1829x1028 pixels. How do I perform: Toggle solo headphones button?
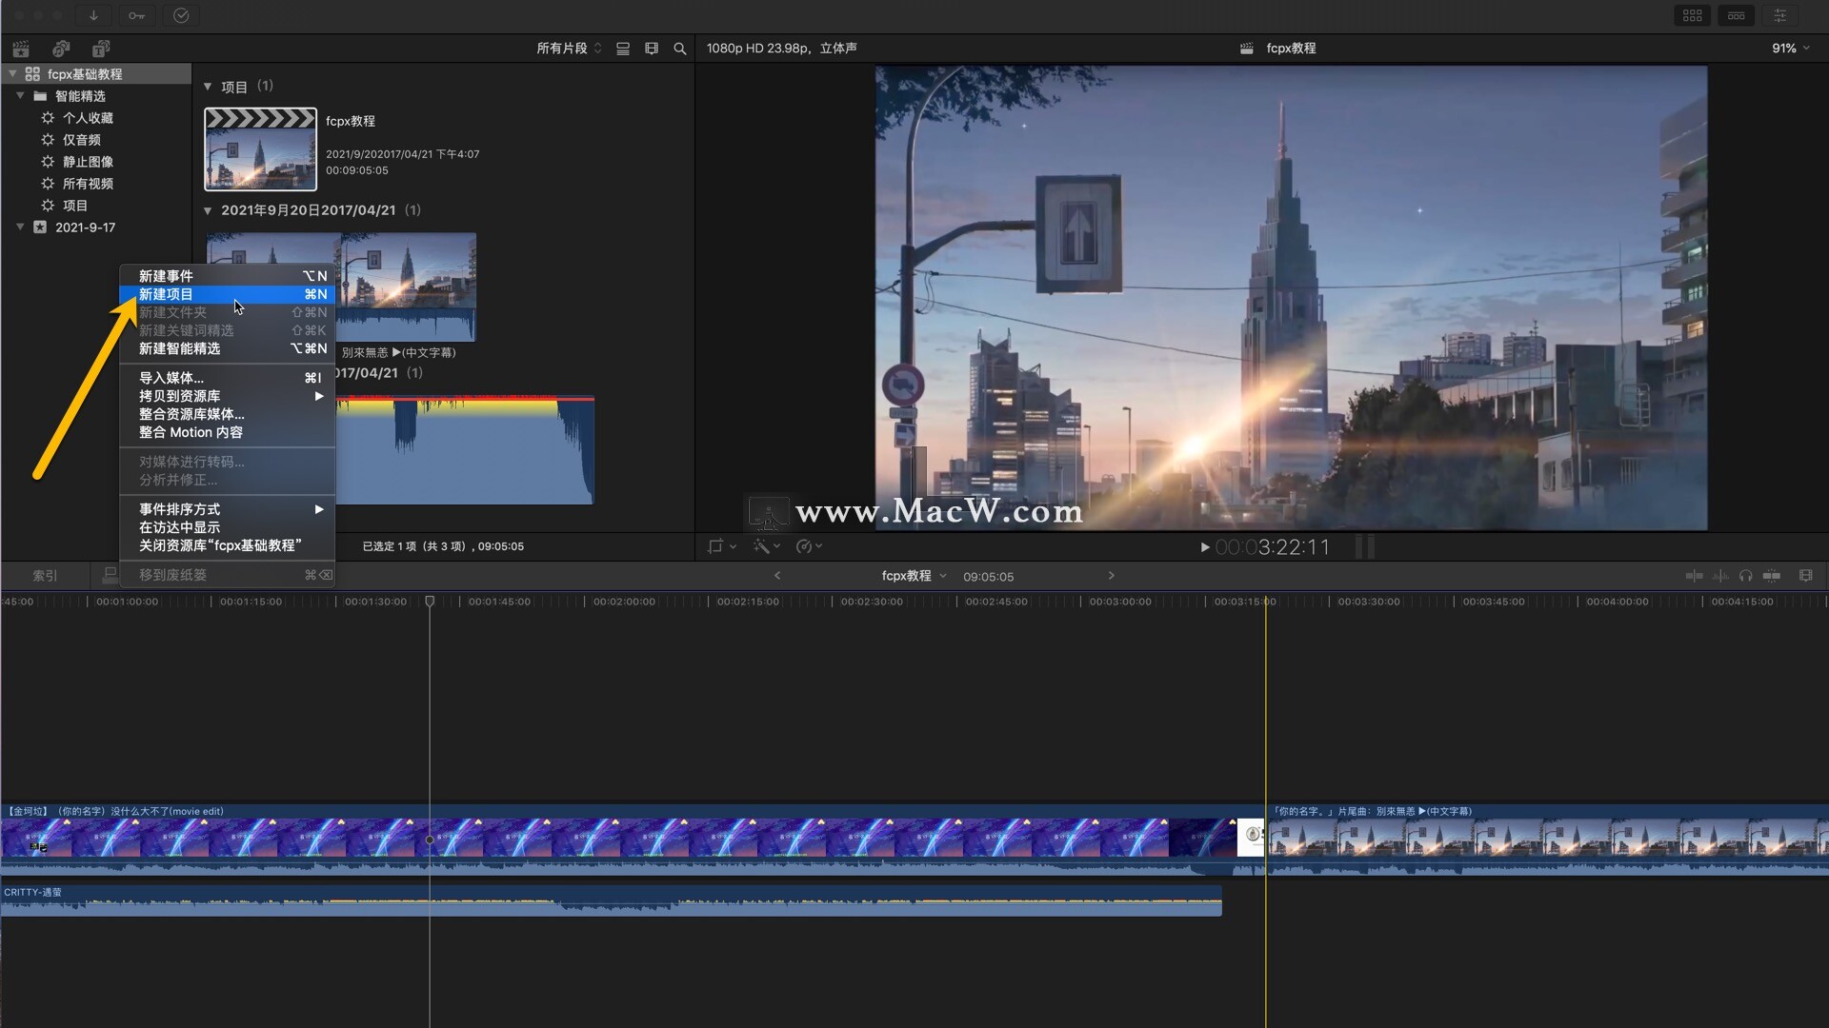pos(1745,576)
